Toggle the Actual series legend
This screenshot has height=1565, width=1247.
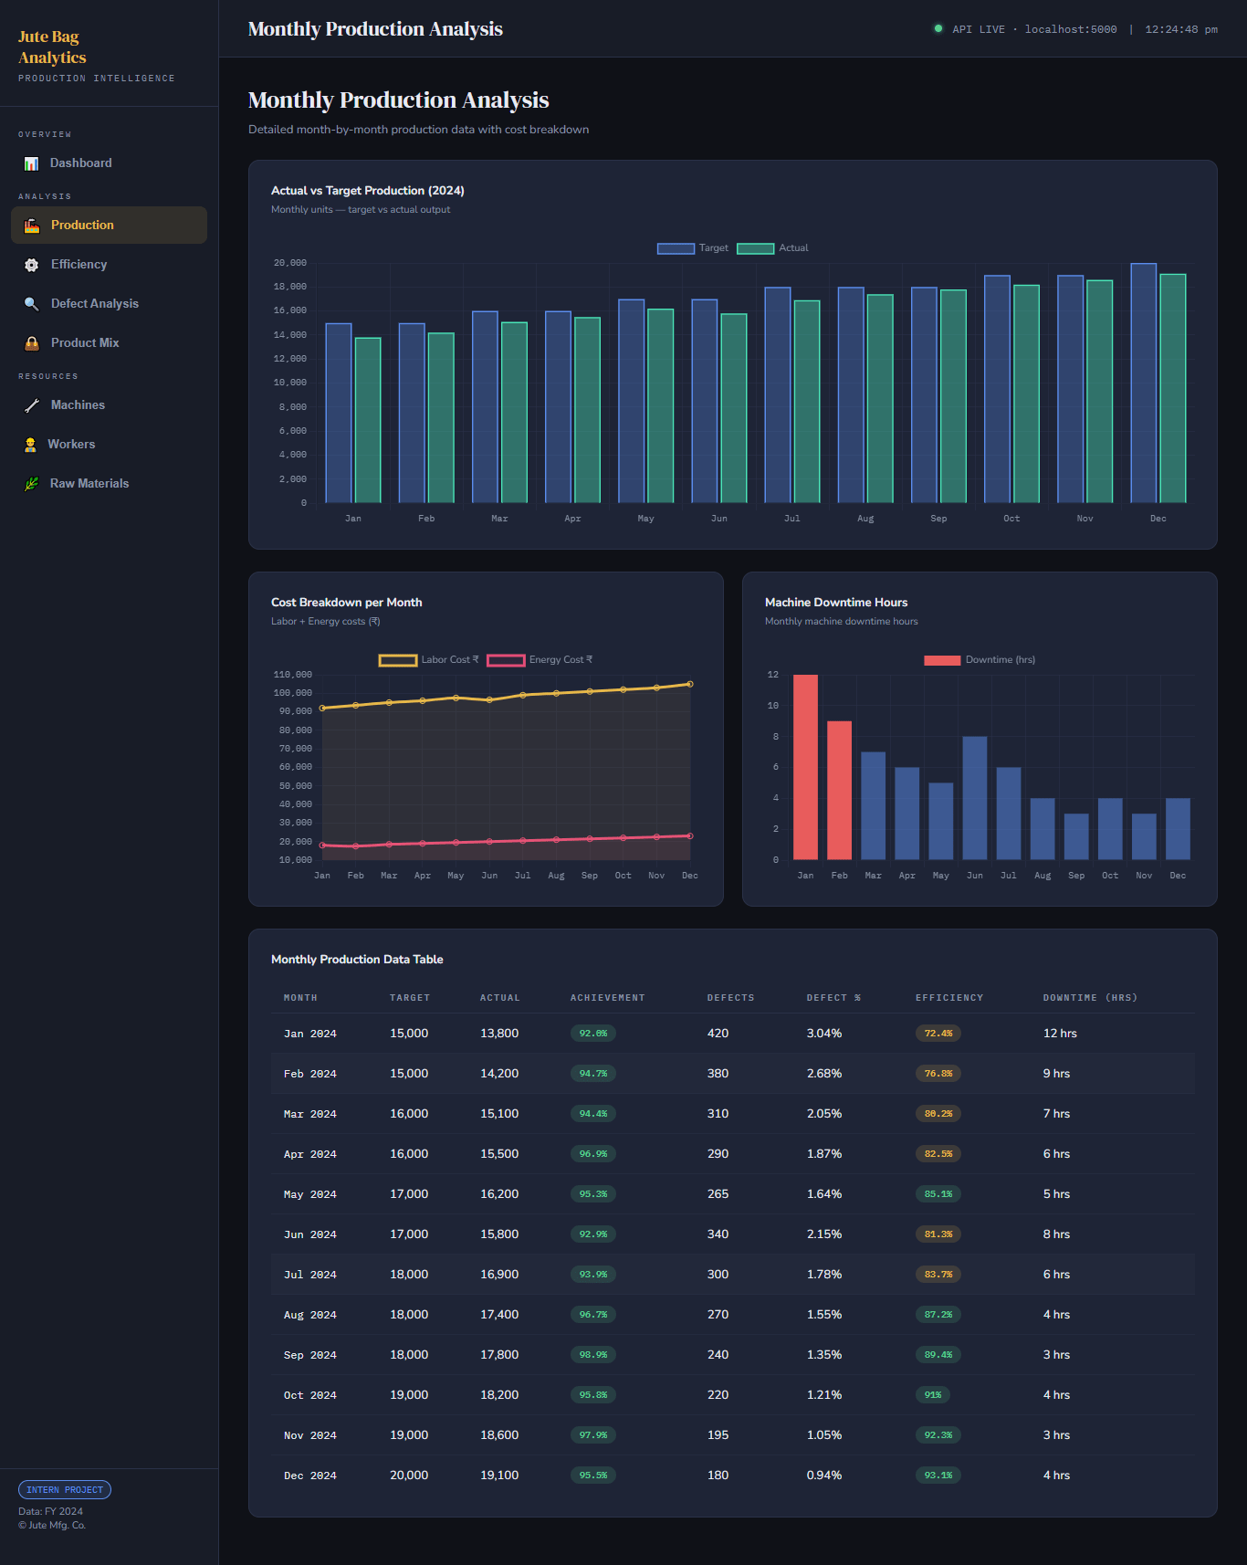(773, 248)
